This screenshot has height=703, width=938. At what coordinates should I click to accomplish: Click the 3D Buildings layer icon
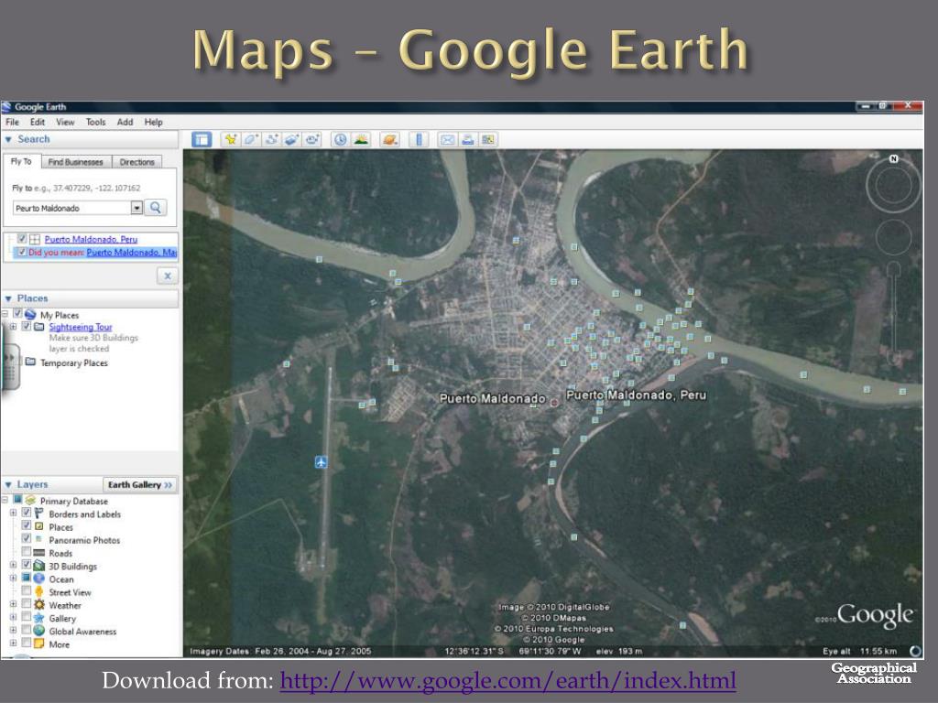(x=38, y=566)
